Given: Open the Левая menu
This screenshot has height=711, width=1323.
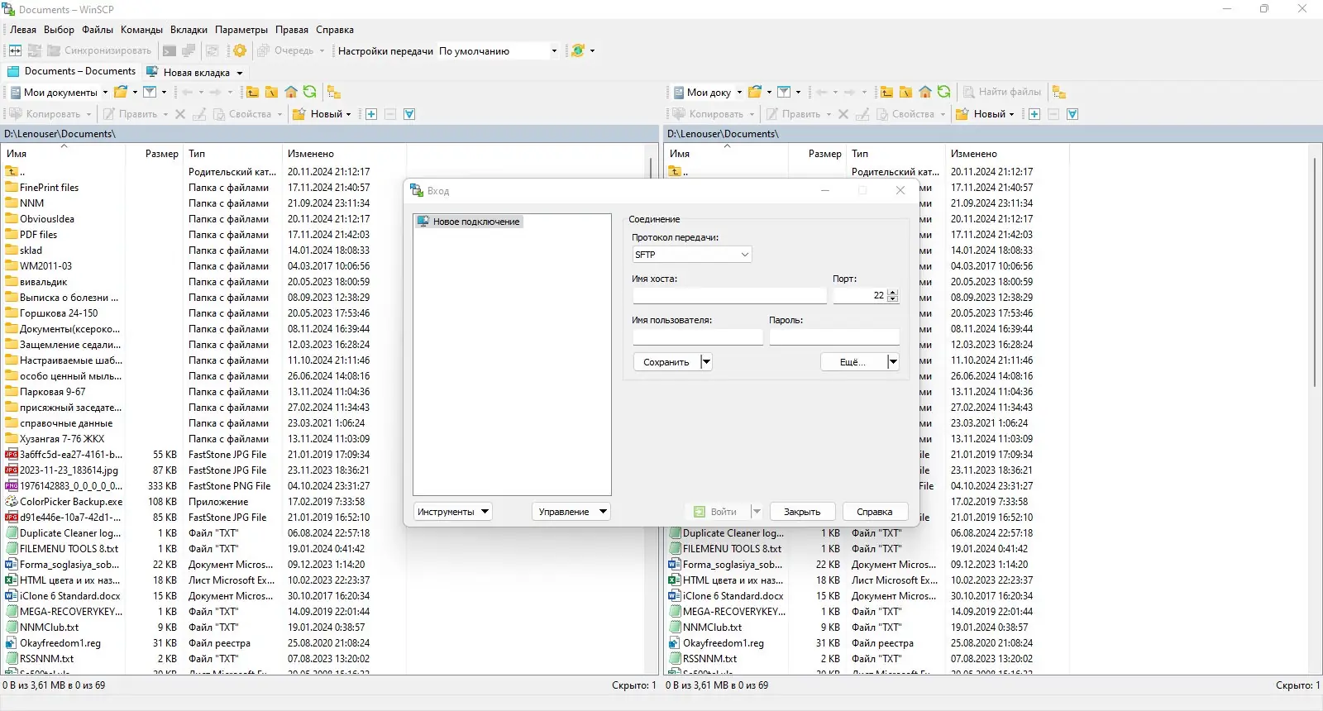Looking at the screenshot, I should click(23, 30).
